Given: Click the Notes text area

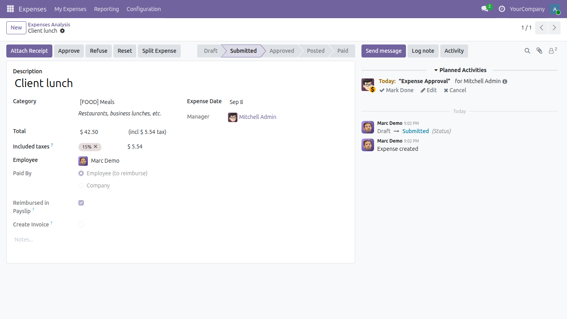Looking at the screenshot, I should [x=181, y=239].
